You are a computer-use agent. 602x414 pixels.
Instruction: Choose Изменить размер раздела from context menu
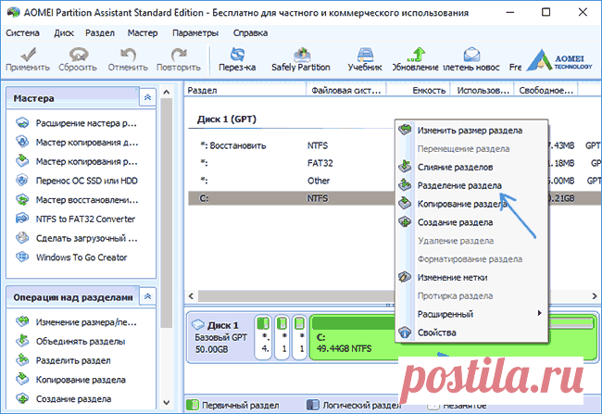[471, 131]
